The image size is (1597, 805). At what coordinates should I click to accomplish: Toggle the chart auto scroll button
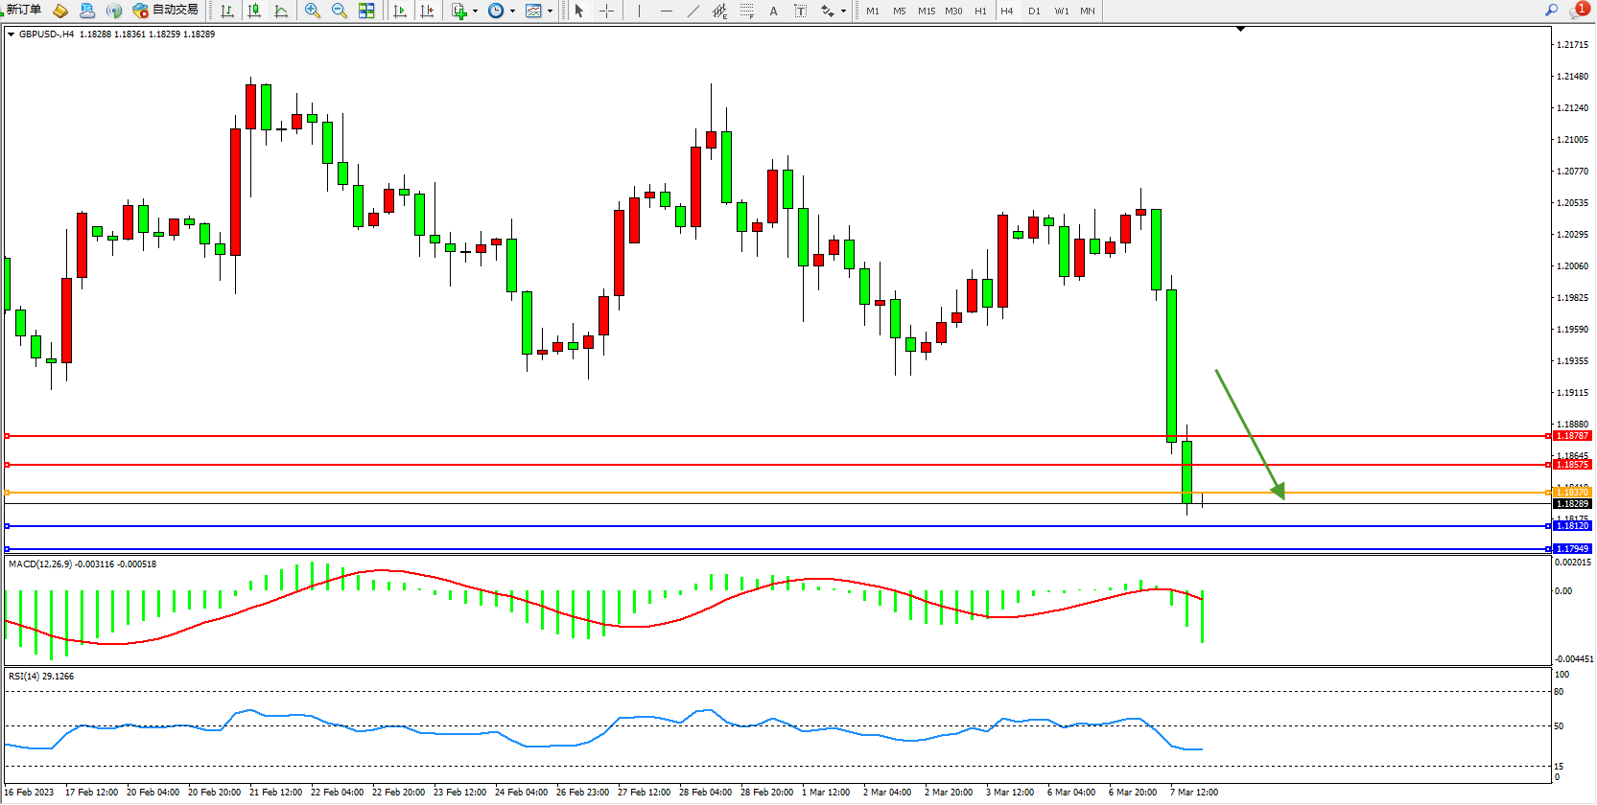pos(400,11)
